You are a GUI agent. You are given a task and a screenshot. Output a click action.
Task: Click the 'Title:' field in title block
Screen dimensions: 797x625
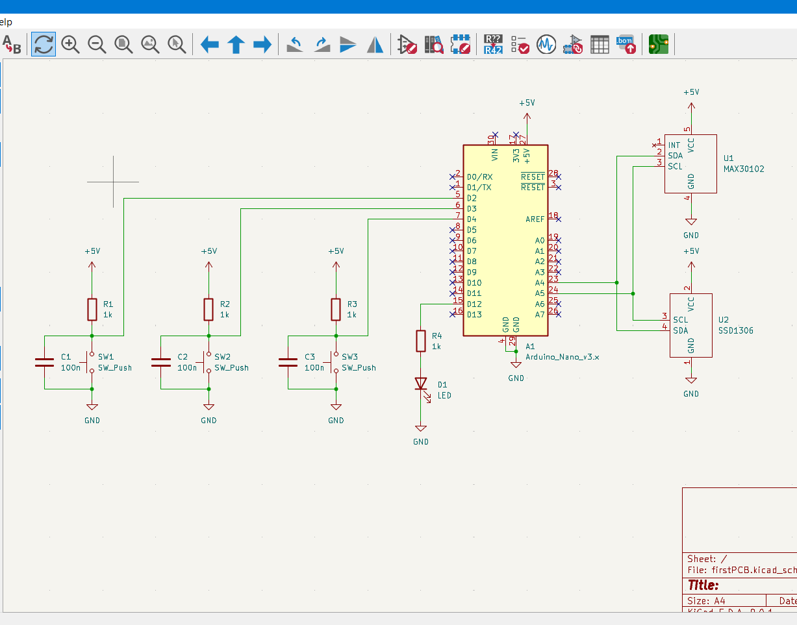point(703,585)
